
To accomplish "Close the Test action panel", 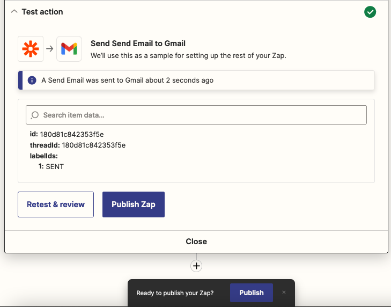I will (x=196, y=242).
